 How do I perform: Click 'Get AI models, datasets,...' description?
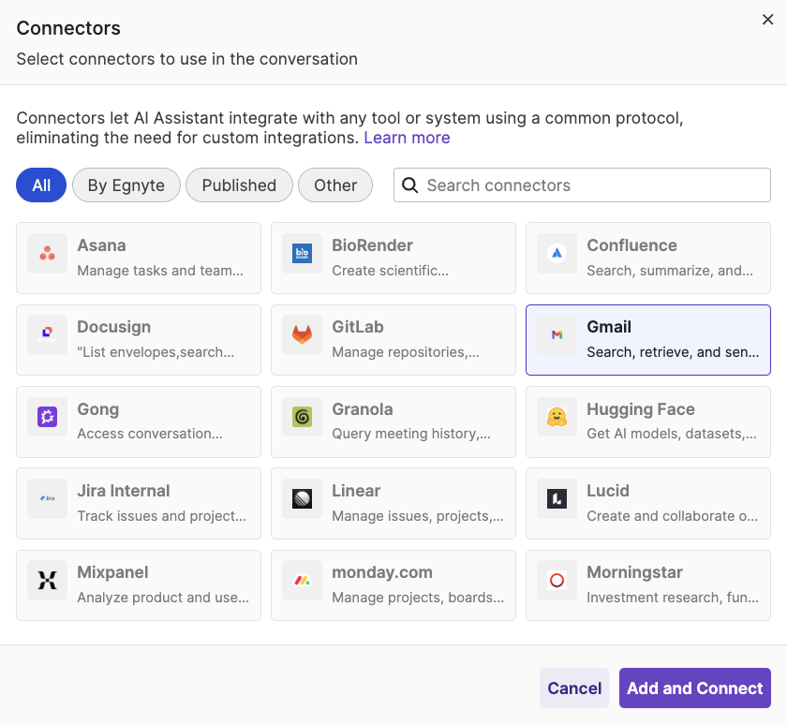pyautogui.click(x=672, y=434)
